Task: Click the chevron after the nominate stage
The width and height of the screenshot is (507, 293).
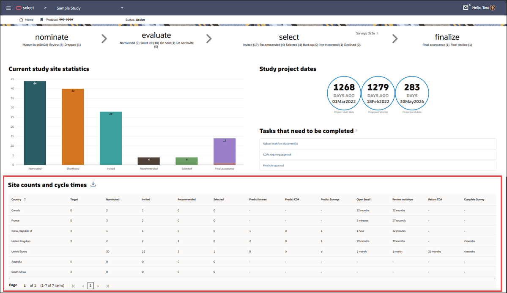Action: 104,38
